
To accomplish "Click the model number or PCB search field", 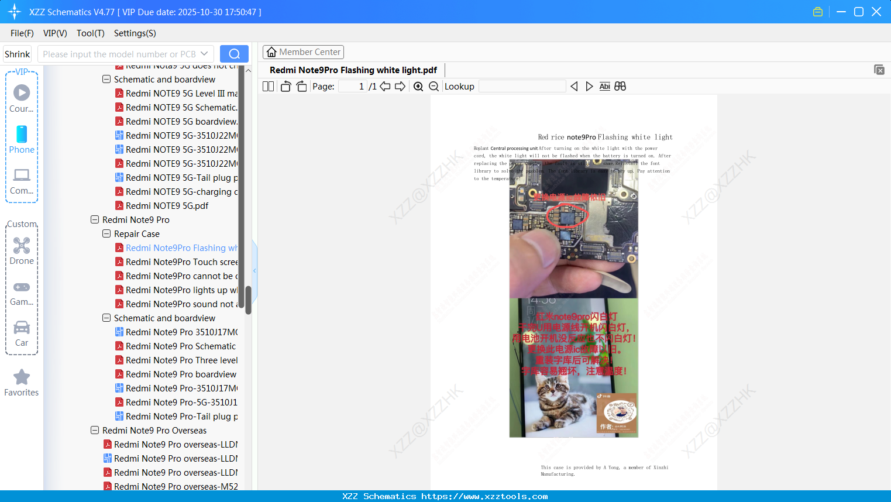I will point(119,54).
